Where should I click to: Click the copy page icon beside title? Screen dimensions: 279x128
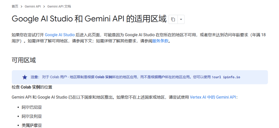coord(173,19)
